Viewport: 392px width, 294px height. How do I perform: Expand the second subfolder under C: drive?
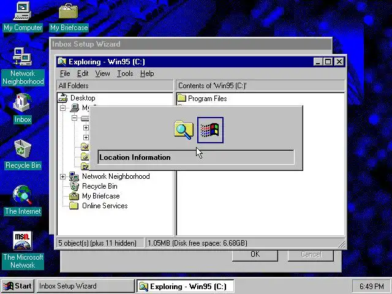click(x=86, y=137)
